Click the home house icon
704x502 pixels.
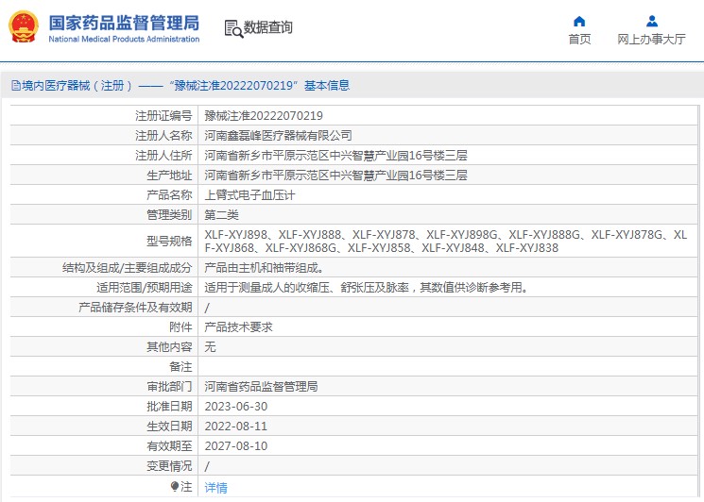click(579, 21)
